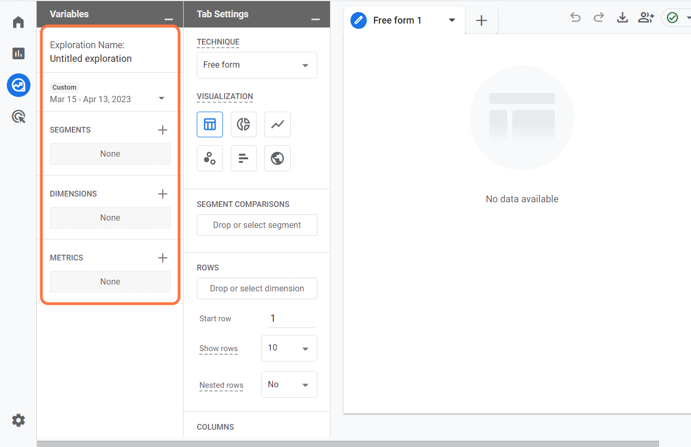The image size is (691, 447).
Task: Open the Reports bar chart icon
Action: click(18, 53)
